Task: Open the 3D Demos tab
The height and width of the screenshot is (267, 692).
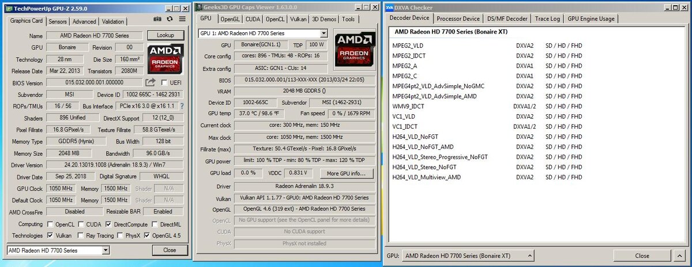Action: (324, 19)
